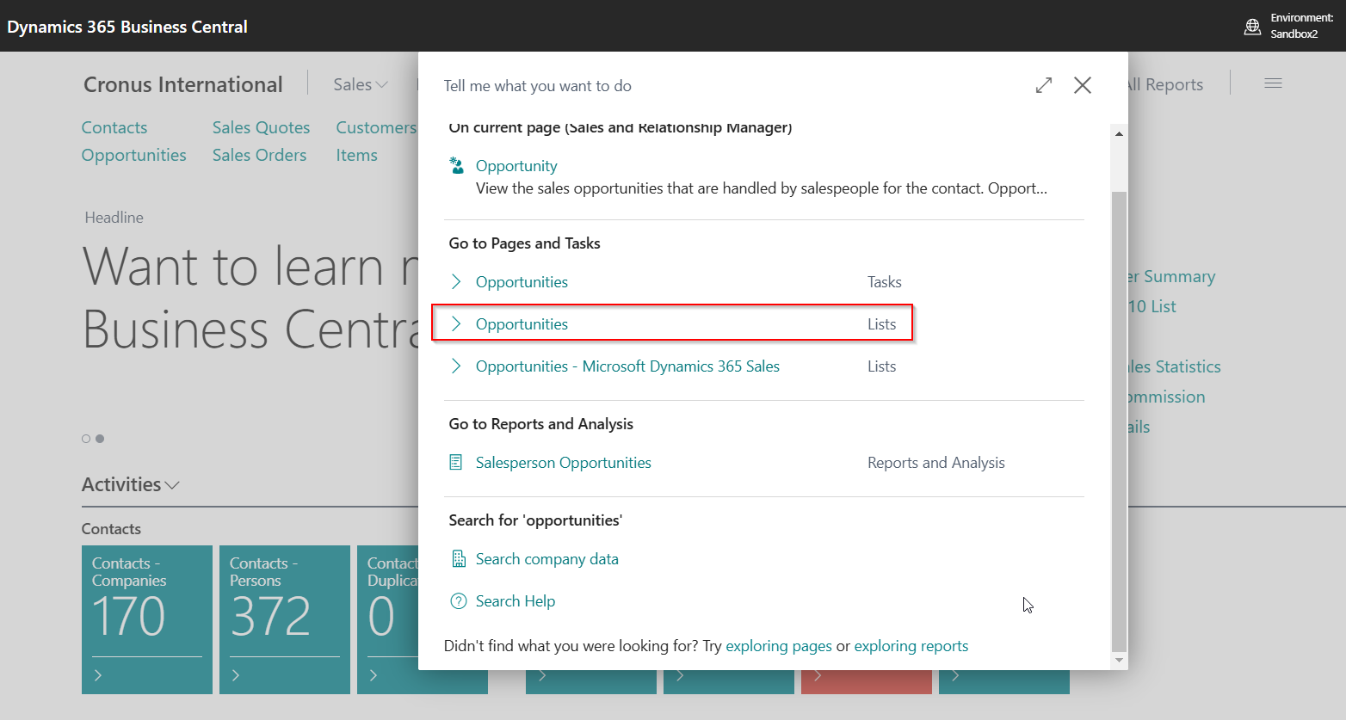Image resolution: width=1346 pixels, height=720 pixels.
Task: Click the exploring pages link
Action: [779, 646]
